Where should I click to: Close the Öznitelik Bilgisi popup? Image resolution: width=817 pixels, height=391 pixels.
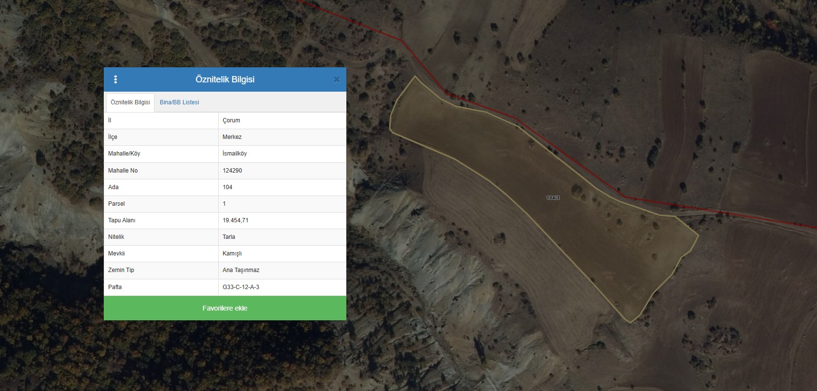coord(336,79)
